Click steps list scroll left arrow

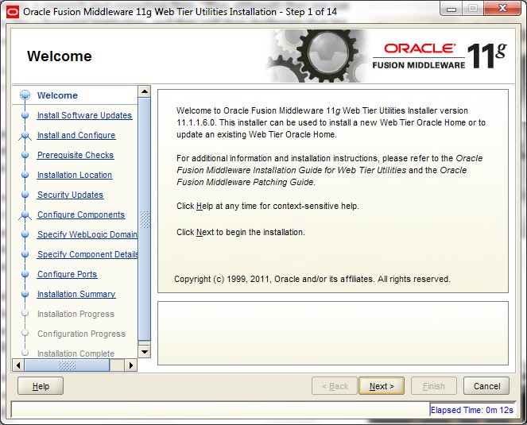pos(18,365)
